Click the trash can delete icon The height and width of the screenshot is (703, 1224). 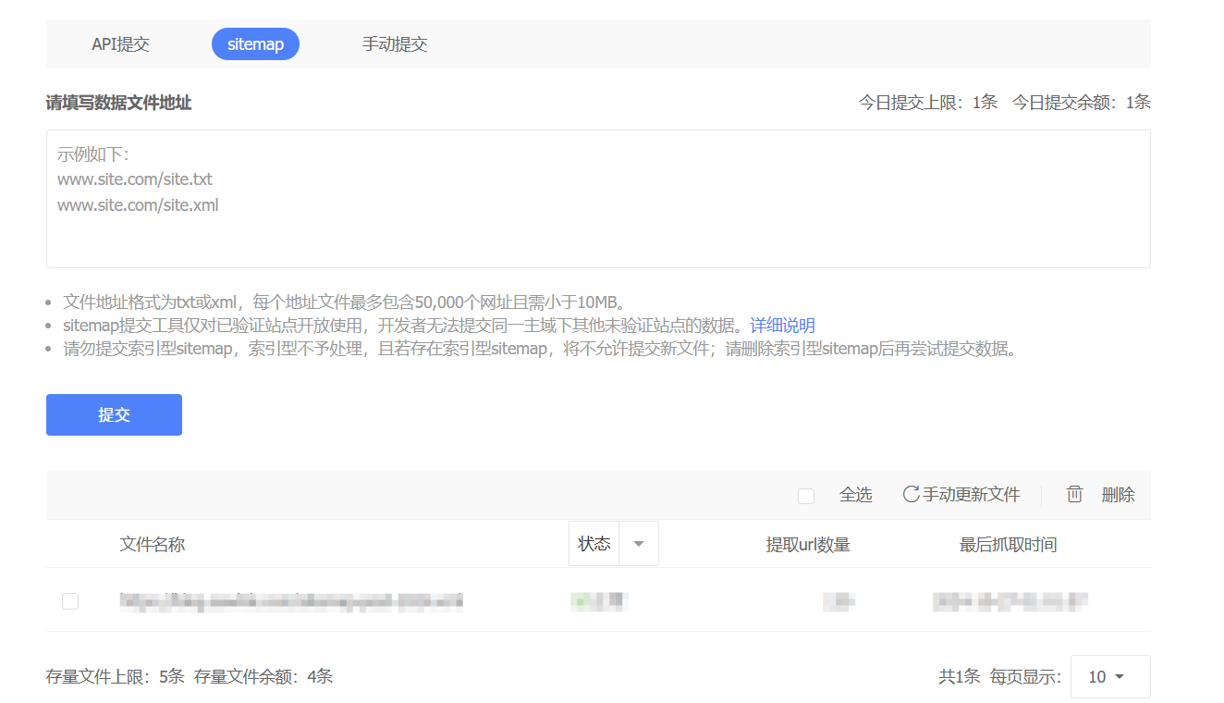coord(1074,495)
